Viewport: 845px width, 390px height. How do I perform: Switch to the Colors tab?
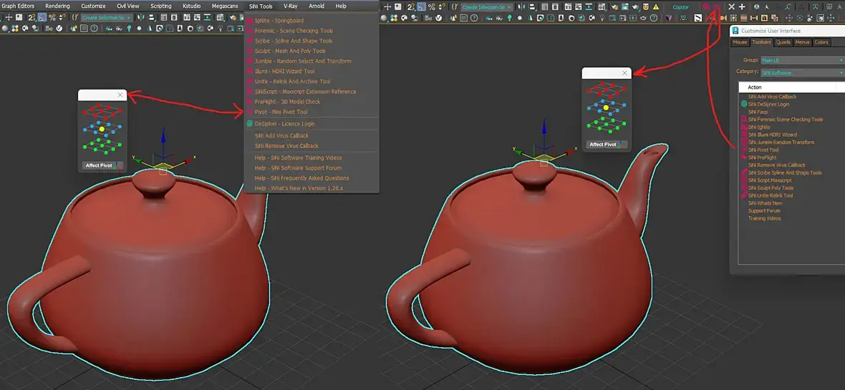[x=821, y=42]
